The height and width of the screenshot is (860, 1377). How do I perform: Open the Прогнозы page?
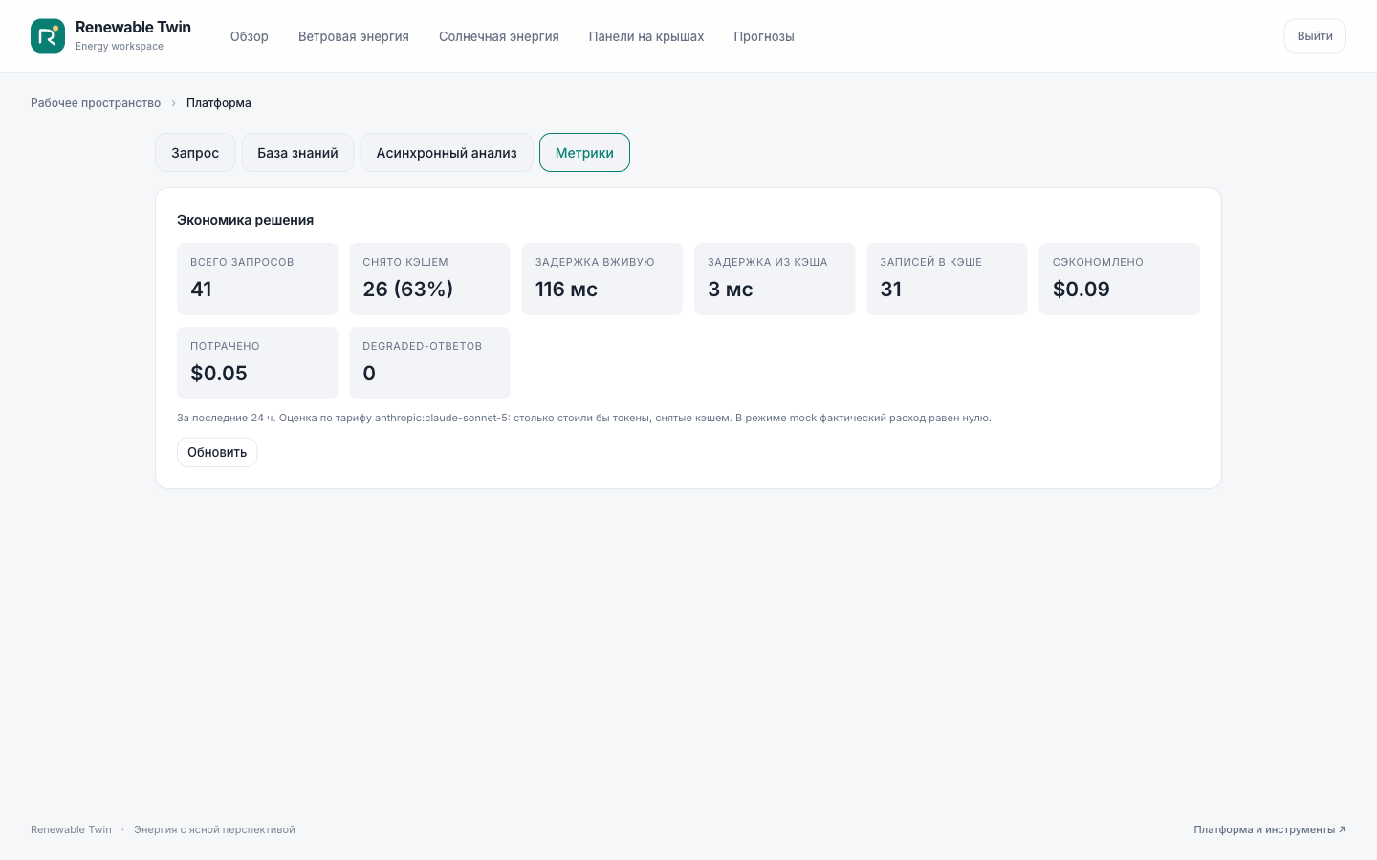[x=764, y=36]
